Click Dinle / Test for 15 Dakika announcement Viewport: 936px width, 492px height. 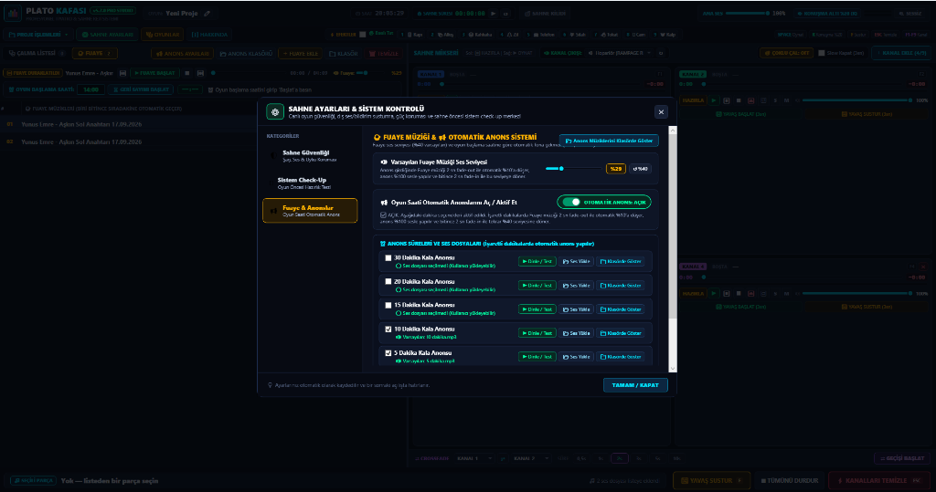tap(537, 309)
